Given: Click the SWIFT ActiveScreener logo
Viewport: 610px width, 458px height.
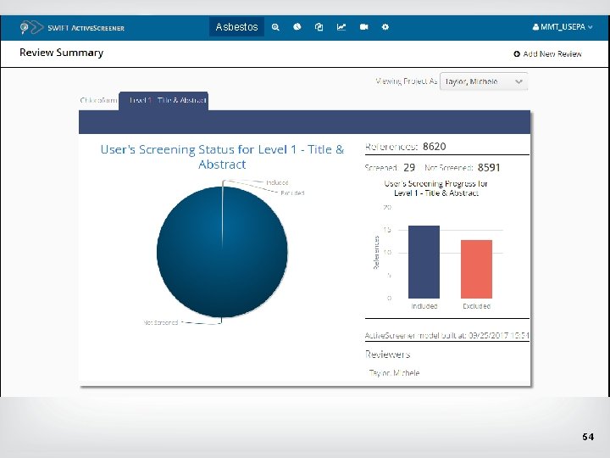Looking at the screenshot, I should [72, 28].
